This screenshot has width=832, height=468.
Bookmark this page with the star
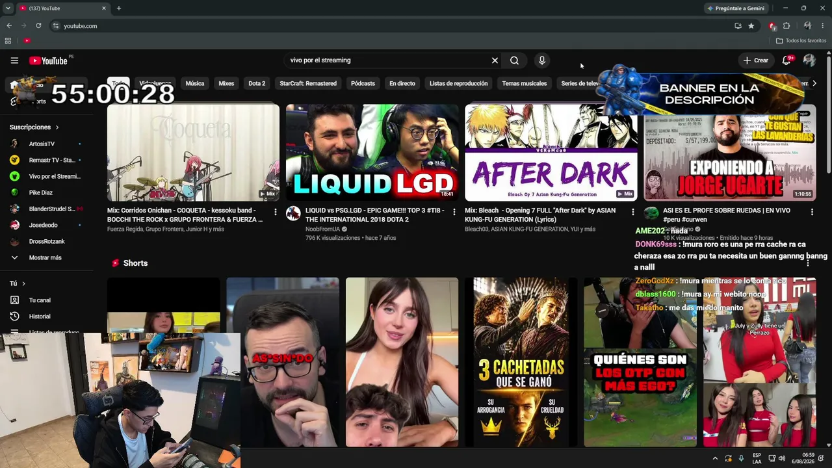pos(751,26)
